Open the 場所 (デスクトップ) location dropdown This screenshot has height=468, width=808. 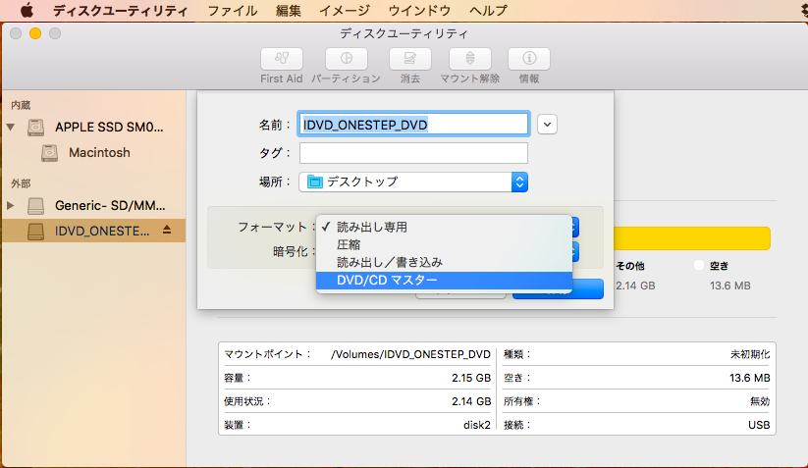[x=413, y=182]
